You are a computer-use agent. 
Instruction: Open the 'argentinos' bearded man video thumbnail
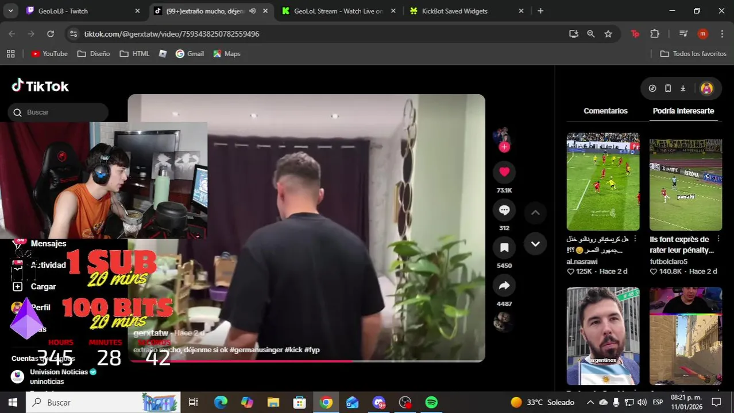(x=603, y=336)
